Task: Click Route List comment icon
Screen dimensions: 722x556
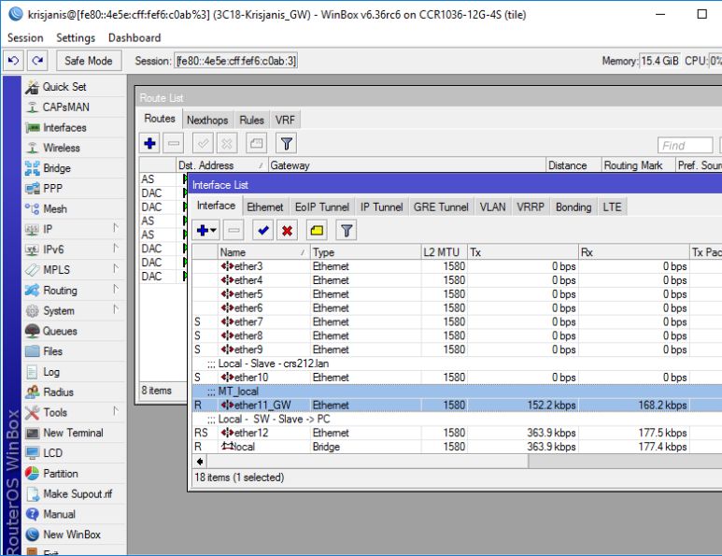Action: (x=257, y=143)
